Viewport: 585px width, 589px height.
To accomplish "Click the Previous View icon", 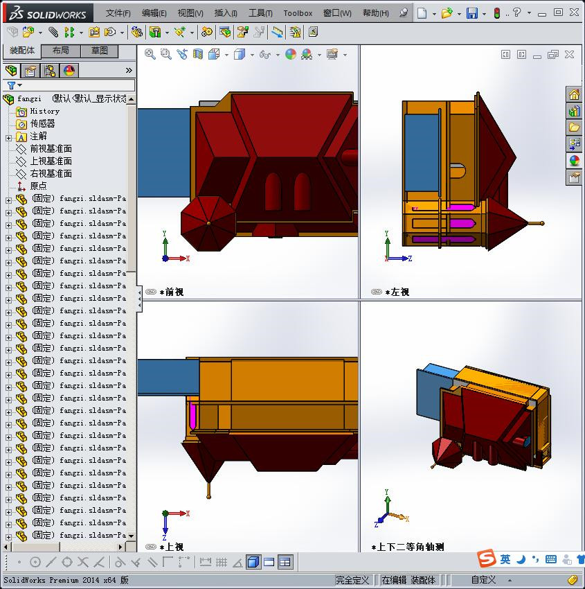I will pos(182,55).
